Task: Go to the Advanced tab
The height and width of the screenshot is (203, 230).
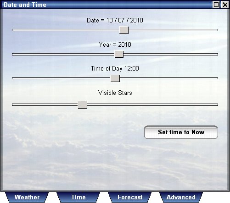Action: pos(181,197)
